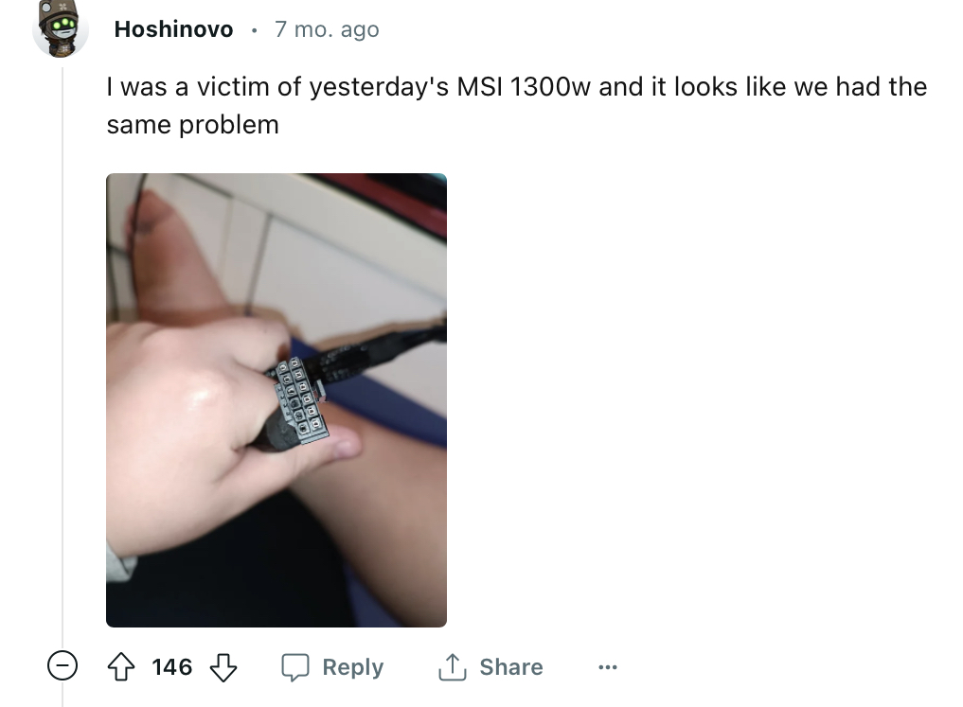This screenshot has width=963, height=707.
Task: Click the '7 mo. ago' timestamp permalink
Action: tap(327, 28)
